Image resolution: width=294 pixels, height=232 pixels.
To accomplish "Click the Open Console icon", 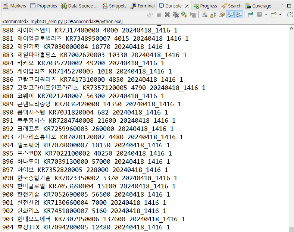I will (273, 15).
